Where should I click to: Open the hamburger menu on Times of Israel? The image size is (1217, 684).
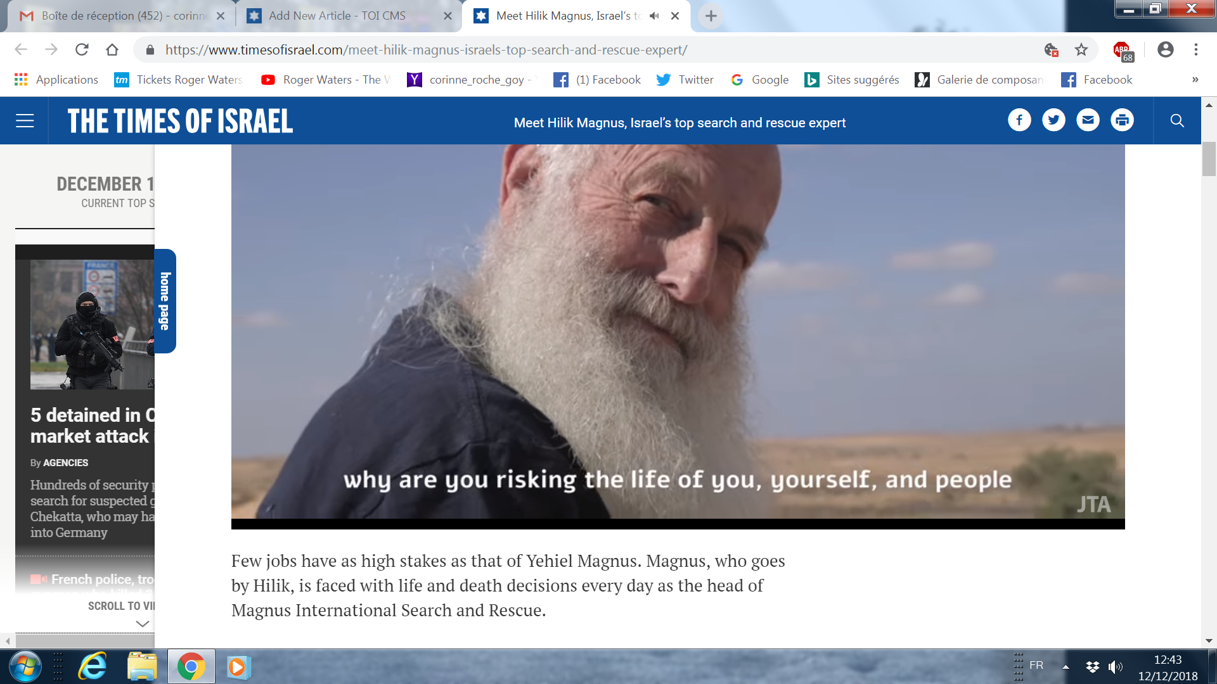(x=25, y=120)
